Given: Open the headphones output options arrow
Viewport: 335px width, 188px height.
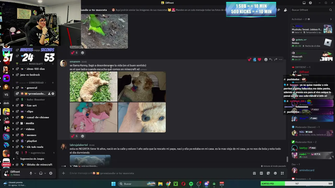Looking at the screenshot, I should coord(45,173).
